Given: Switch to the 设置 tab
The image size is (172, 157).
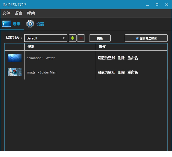Looking at the screenshot, I should (x=35, y=24).
